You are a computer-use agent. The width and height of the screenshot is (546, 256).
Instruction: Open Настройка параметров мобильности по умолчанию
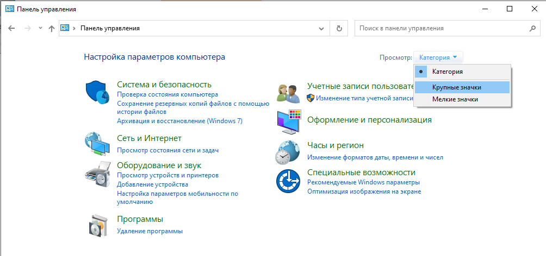178,197
